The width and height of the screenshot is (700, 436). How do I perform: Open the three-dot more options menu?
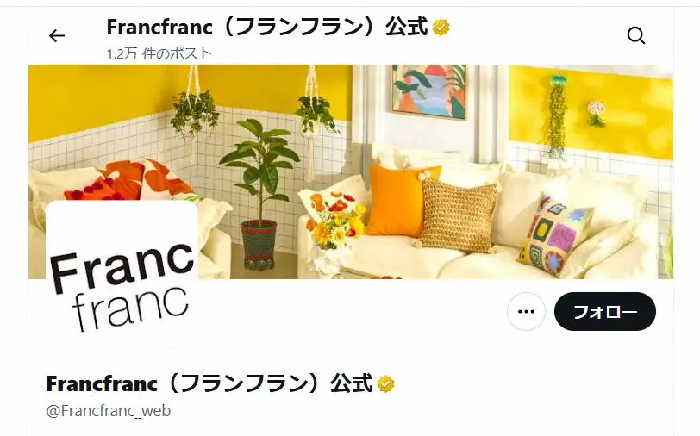526,312
